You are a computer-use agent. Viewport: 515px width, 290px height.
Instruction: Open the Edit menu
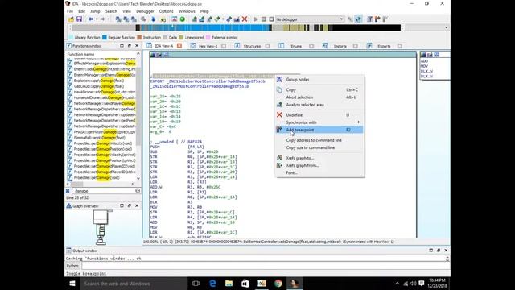[81, 11]
